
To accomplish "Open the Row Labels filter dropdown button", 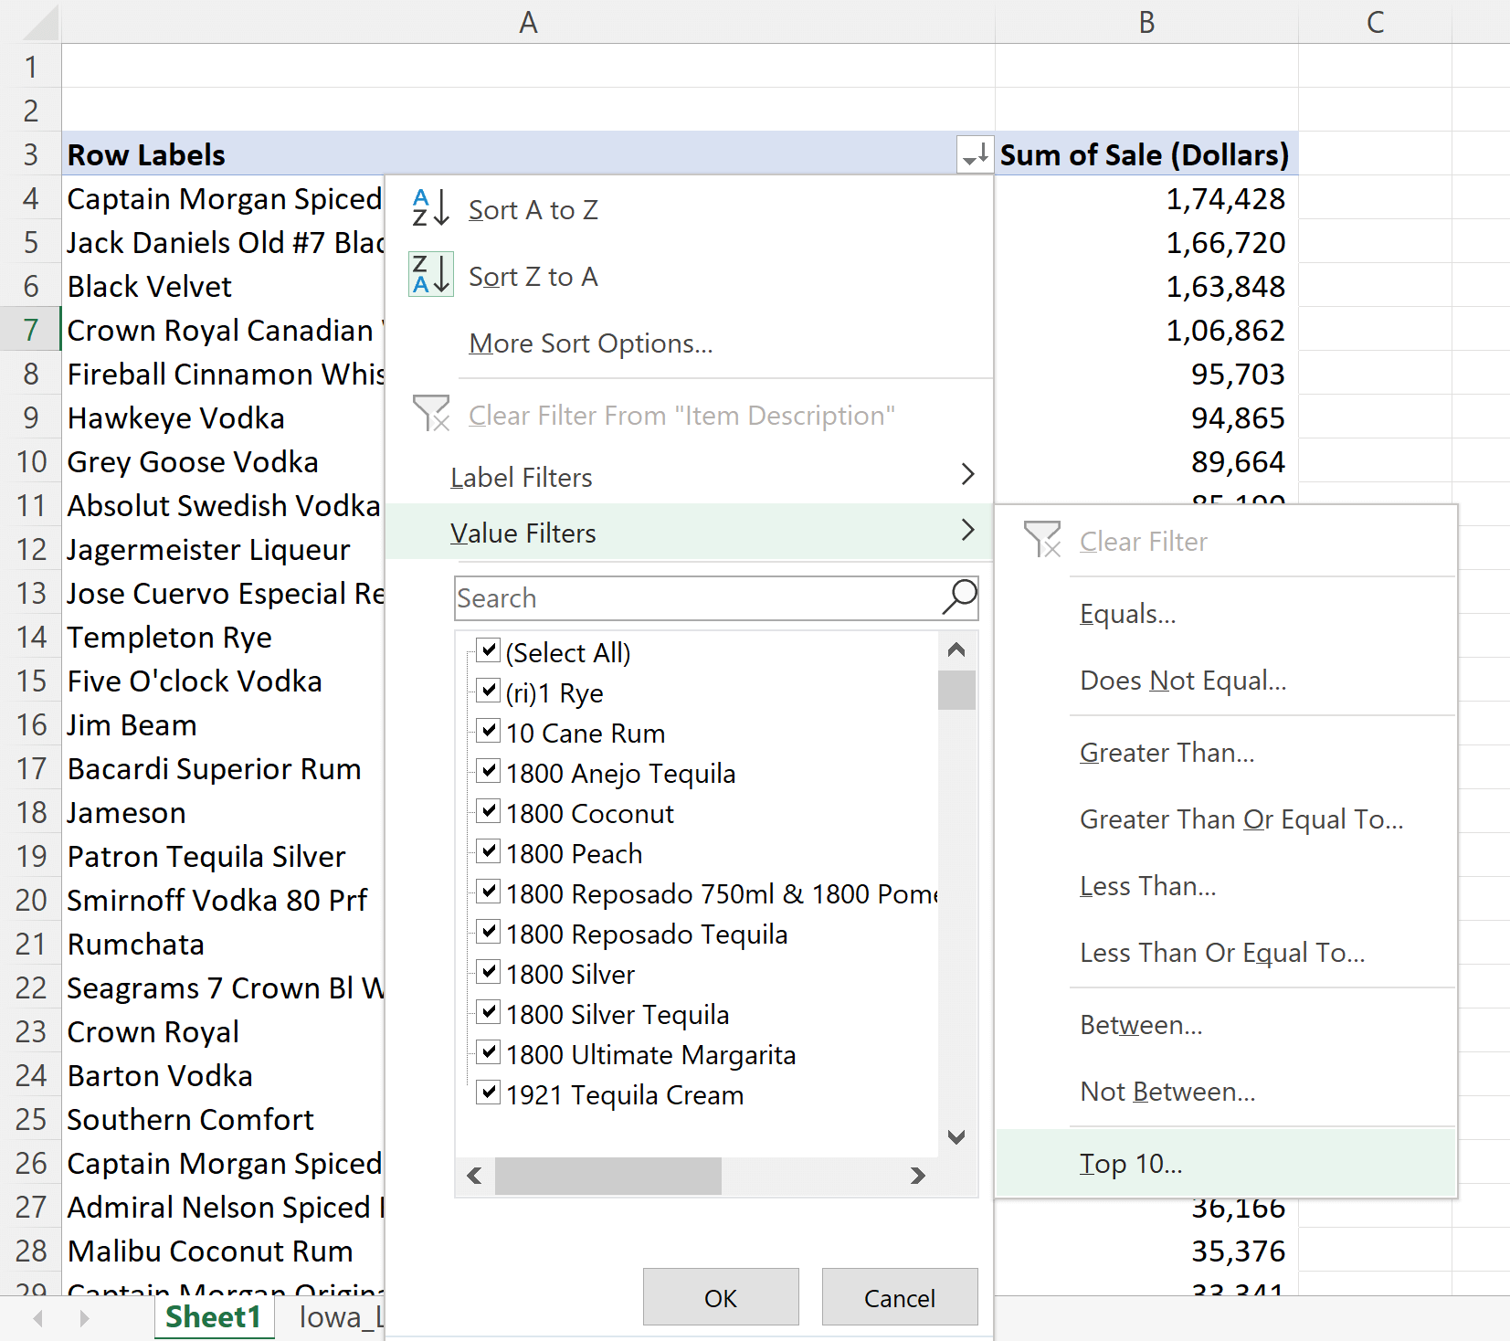I will click(974, 154).
